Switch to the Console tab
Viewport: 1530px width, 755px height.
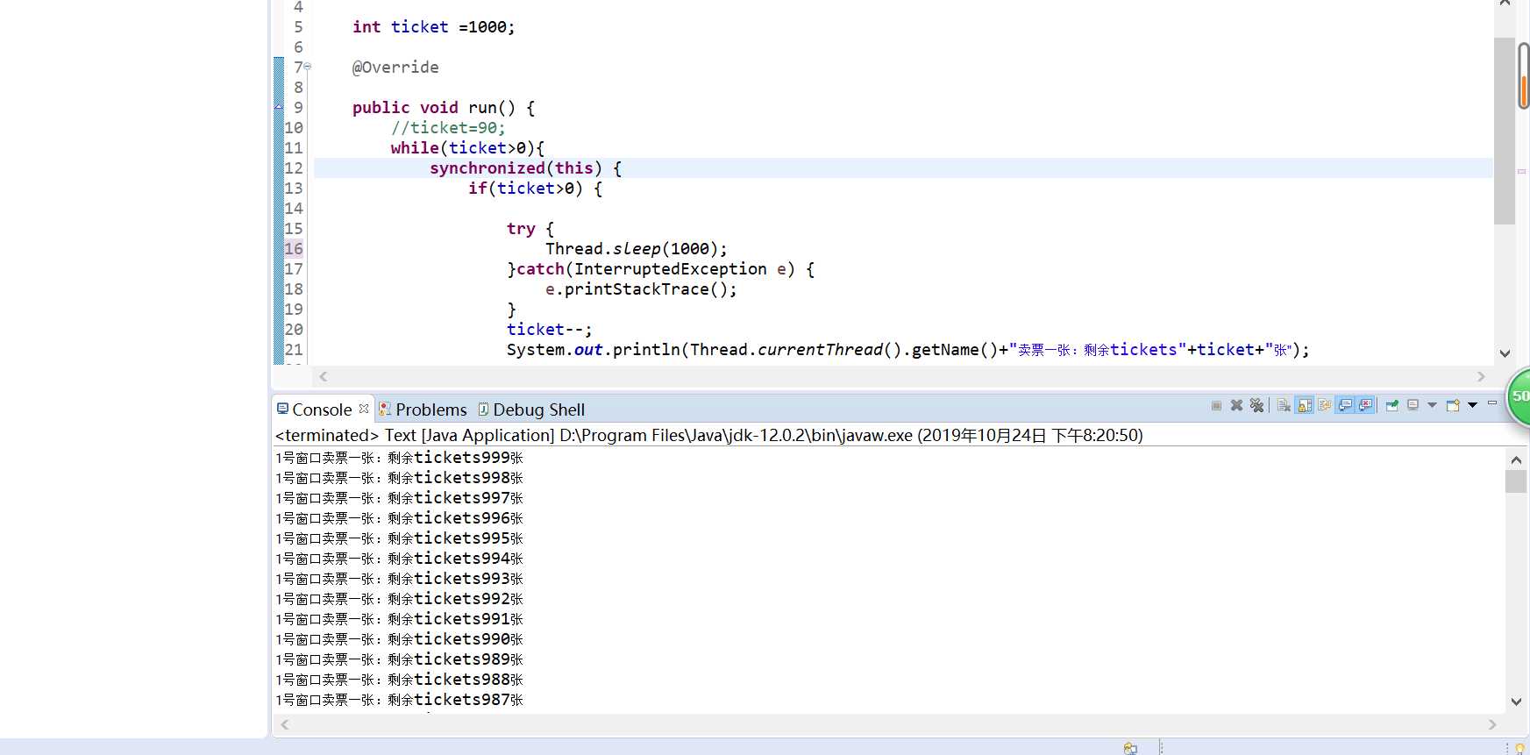322,410
